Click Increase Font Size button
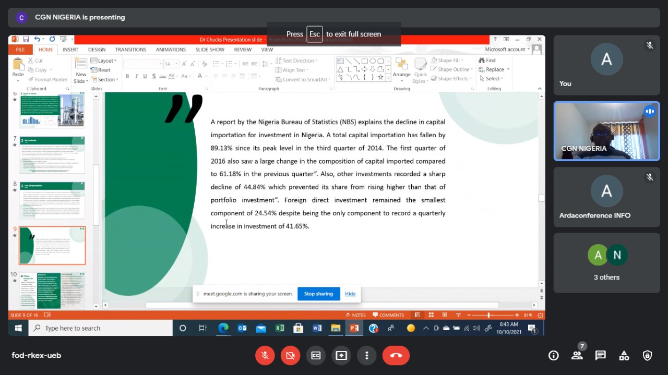Viewport: 668px width, 375px height. tap(185, 64)
